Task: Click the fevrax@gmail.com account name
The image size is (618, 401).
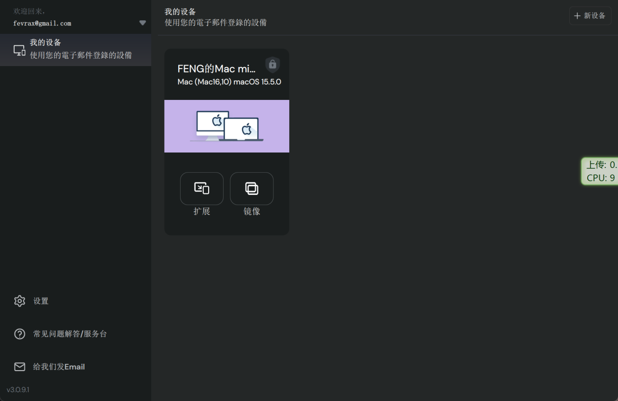Action: tap(42, 23)
